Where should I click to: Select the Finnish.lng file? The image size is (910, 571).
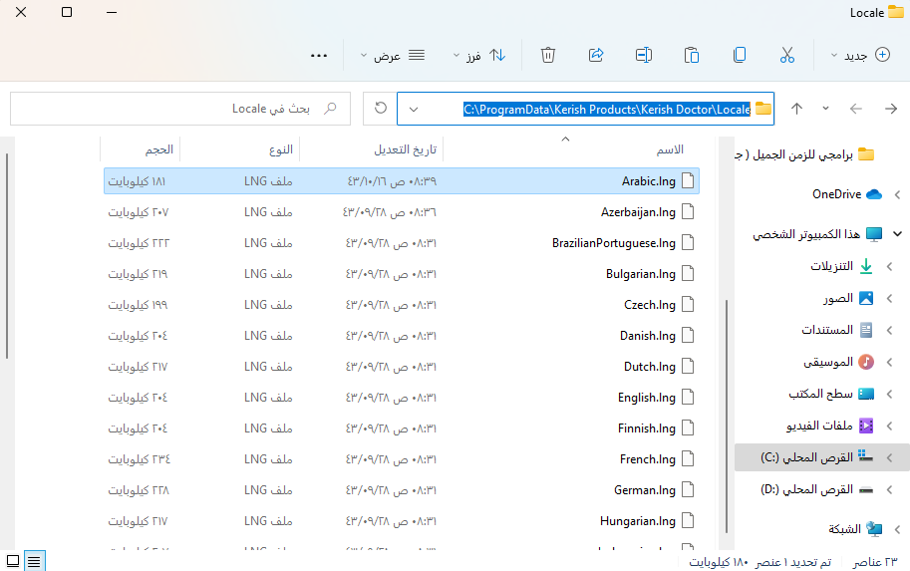(x=401, y=428)
